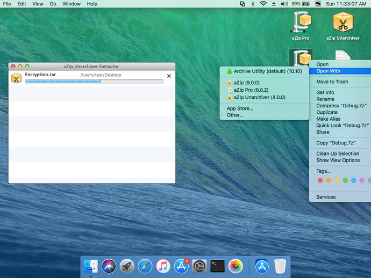Click the Encryption.rar archive icon in Extractor

pos(16,78)
